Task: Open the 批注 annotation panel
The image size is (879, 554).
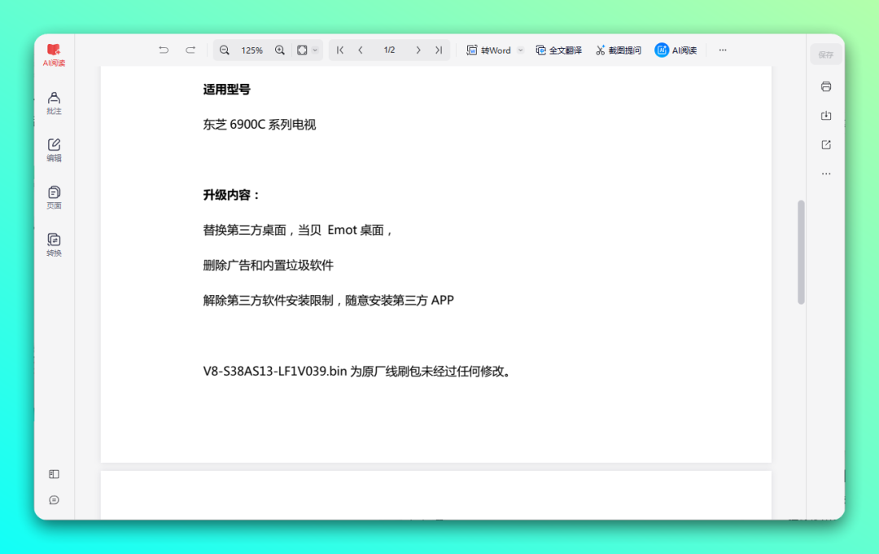Action: point(54,103)
